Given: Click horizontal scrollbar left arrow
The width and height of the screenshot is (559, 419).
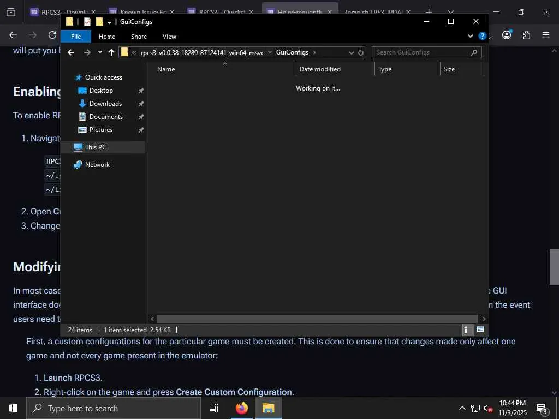Looking at the screenshot, I should pos(153,319).
